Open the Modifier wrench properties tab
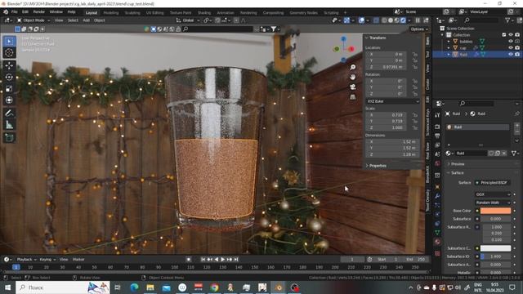 pos(437,196)
